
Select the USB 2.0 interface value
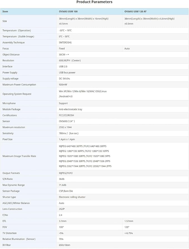(x=63, y=66)
